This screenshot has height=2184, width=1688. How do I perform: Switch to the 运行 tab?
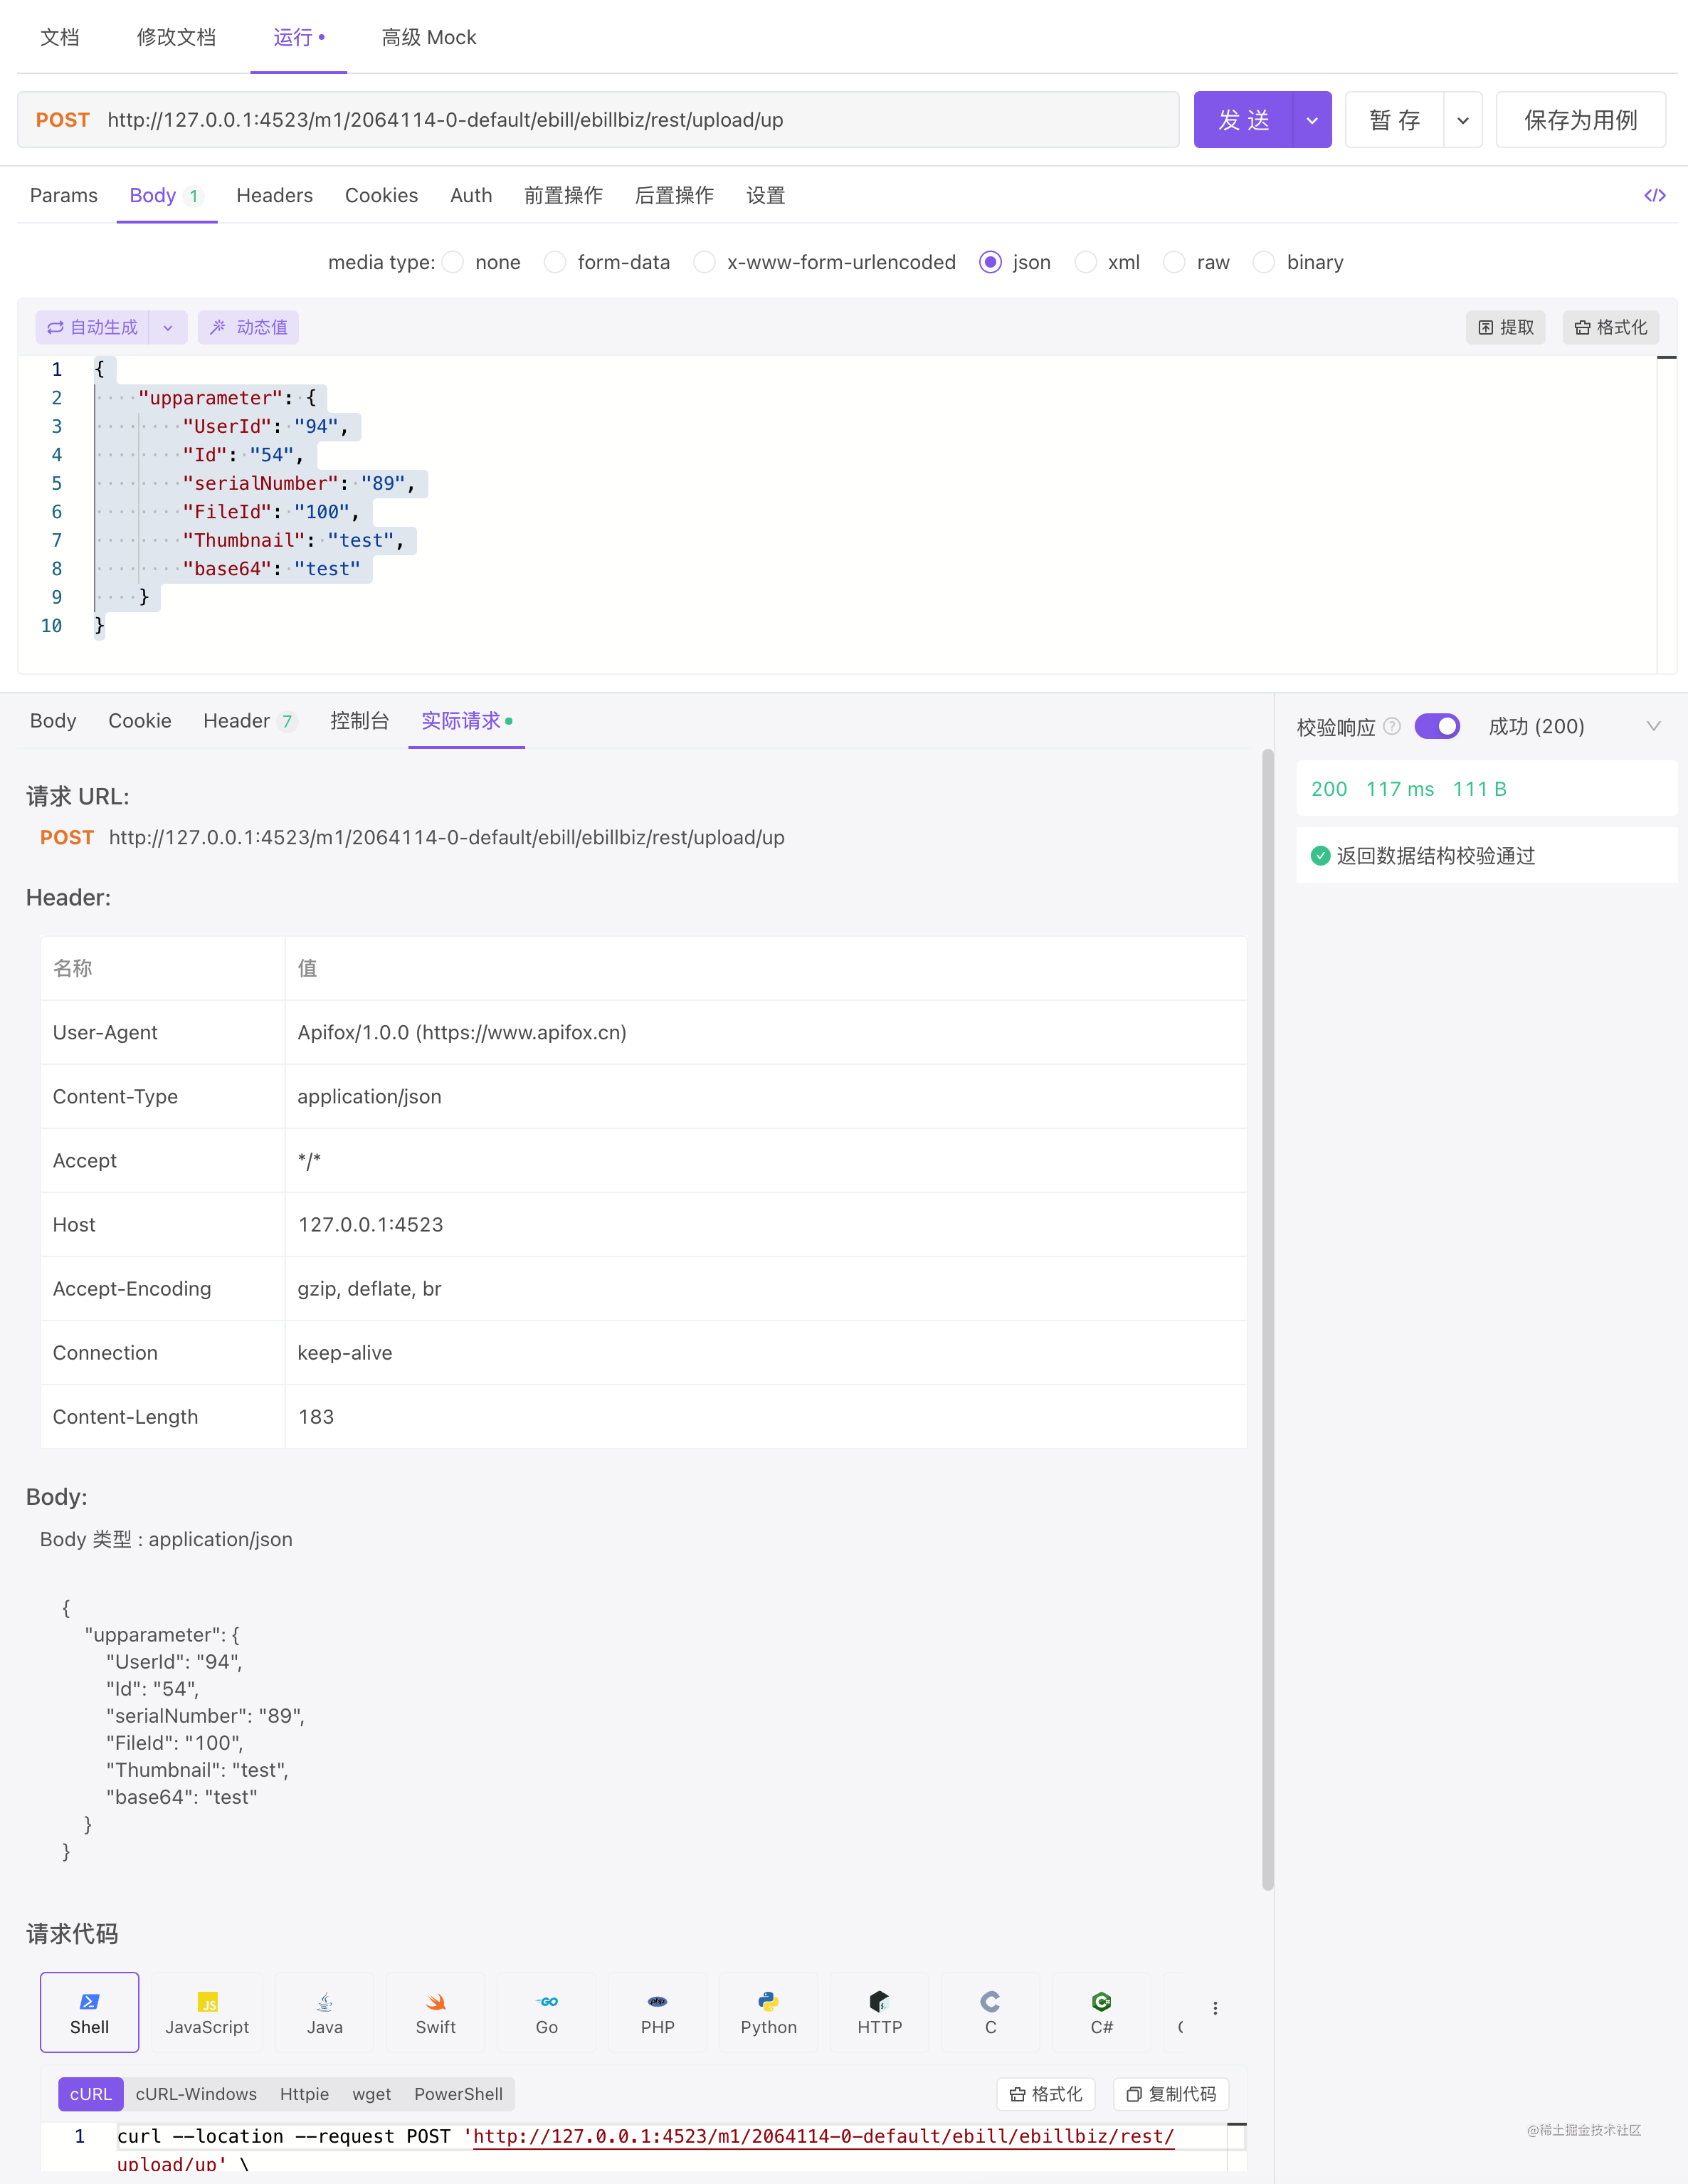click(x=298, y=37)
